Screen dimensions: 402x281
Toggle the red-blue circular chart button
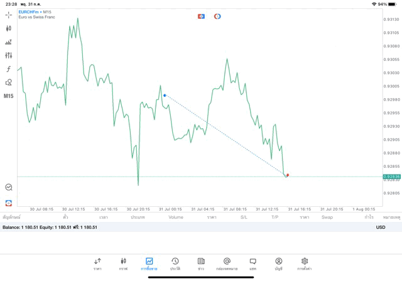coord(217,16)
